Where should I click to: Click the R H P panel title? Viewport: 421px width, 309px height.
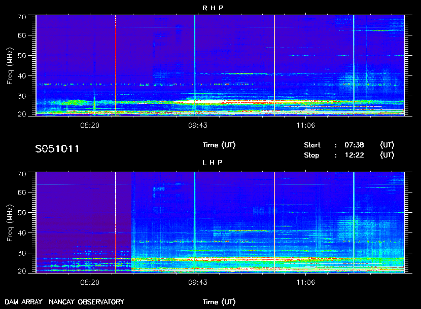(x=213, y=8)
